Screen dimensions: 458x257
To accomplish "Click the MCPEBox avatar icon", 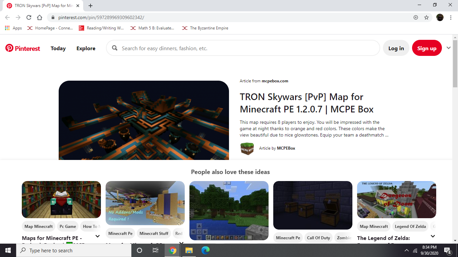I will pyautogui.click(x=247, y=148).
